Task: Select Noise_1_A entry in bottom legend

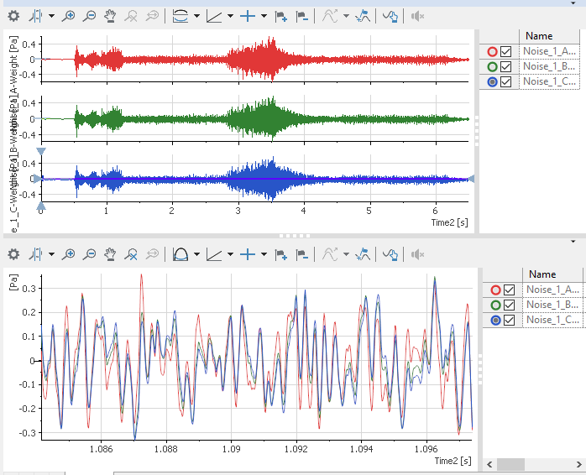Action: coord(549,290)
